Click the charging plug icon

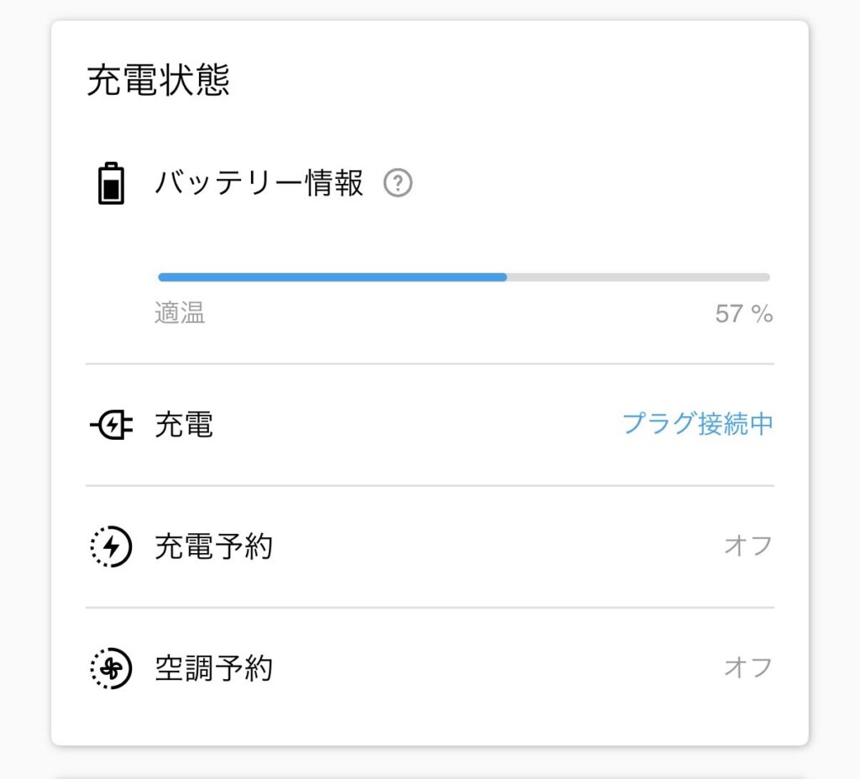[x=111, y=426]
